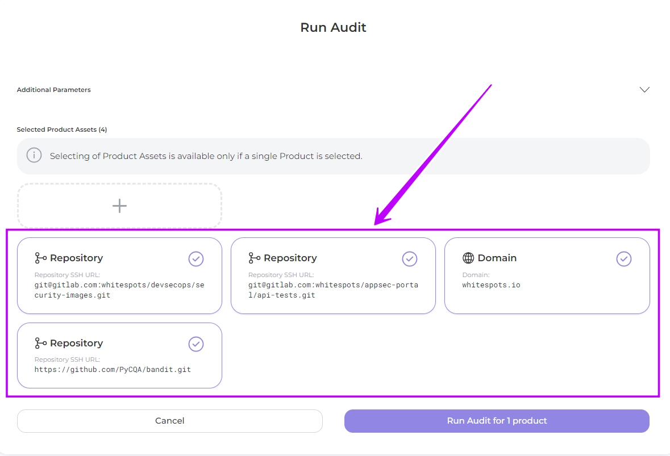Click the security-images.git SSH URL text
Viewport: 670px width, 456px height.
(119, 290)
